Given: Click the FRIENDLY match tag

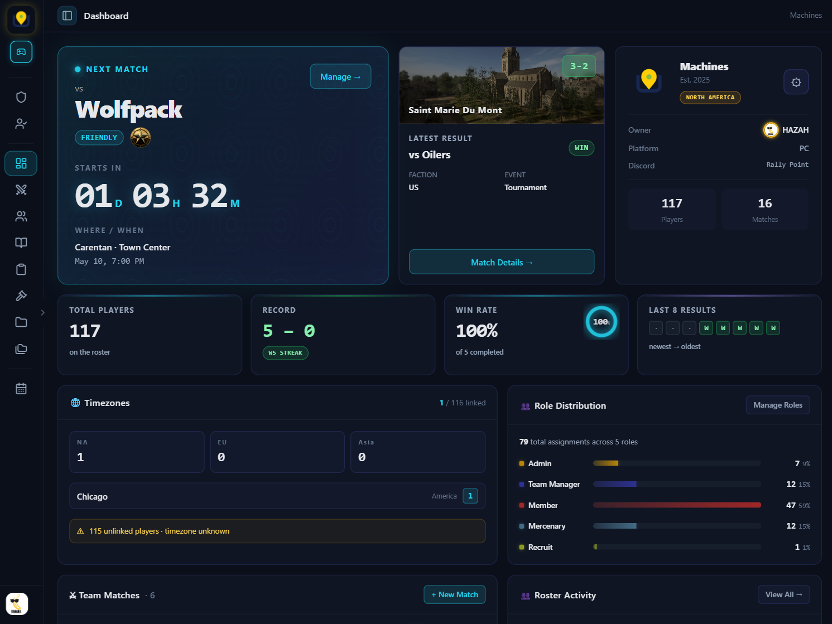Looking at the screenshot, I should pyautogui.click(x=99, y=137).
